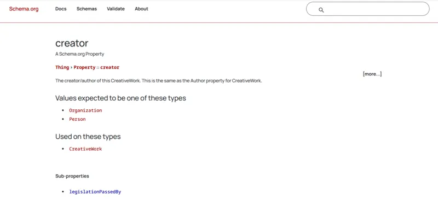Image resolution: width=438 pixels, height=200 pixels.
Task: Click the search magnifier icon
Action: 321,10
